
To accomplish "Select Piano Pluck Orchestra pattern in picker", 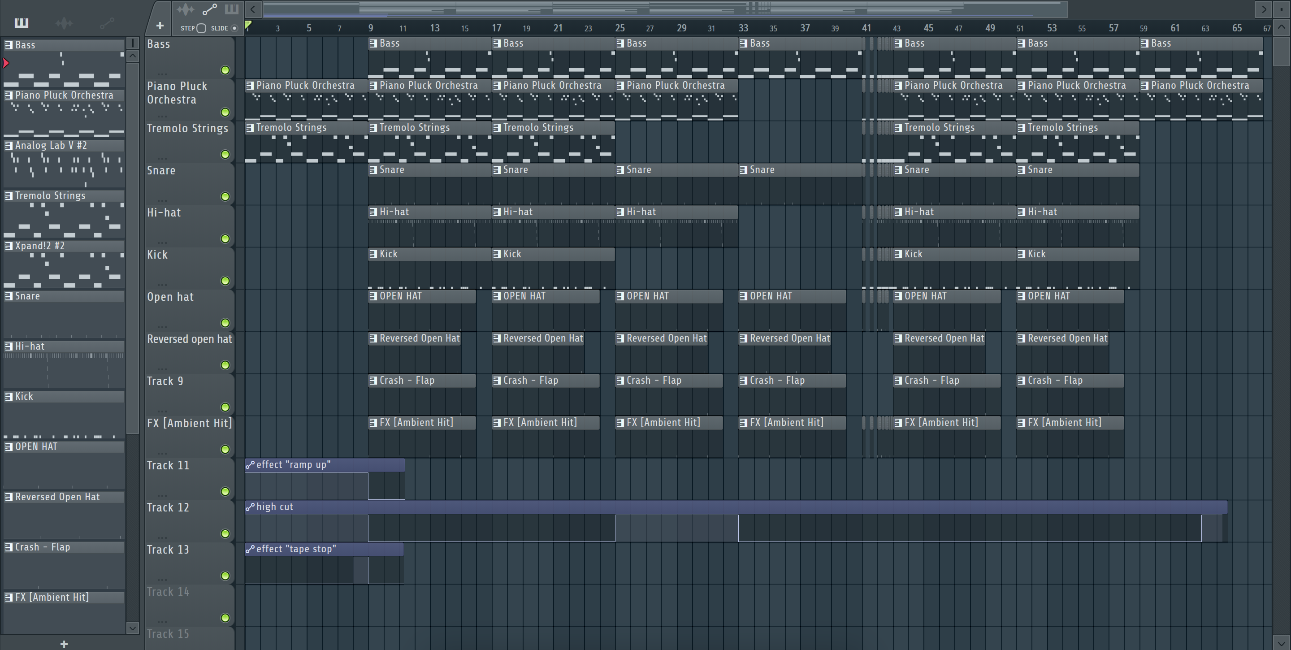I will point(64,95).
